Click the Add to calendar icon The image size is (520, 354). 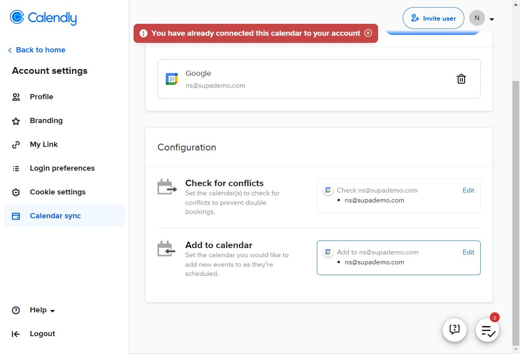(167, 249)
